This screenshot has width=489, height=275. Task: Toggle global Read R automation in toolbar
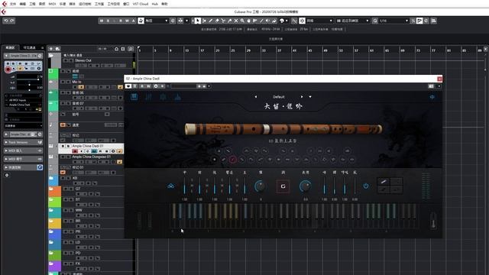click(121, 21)
